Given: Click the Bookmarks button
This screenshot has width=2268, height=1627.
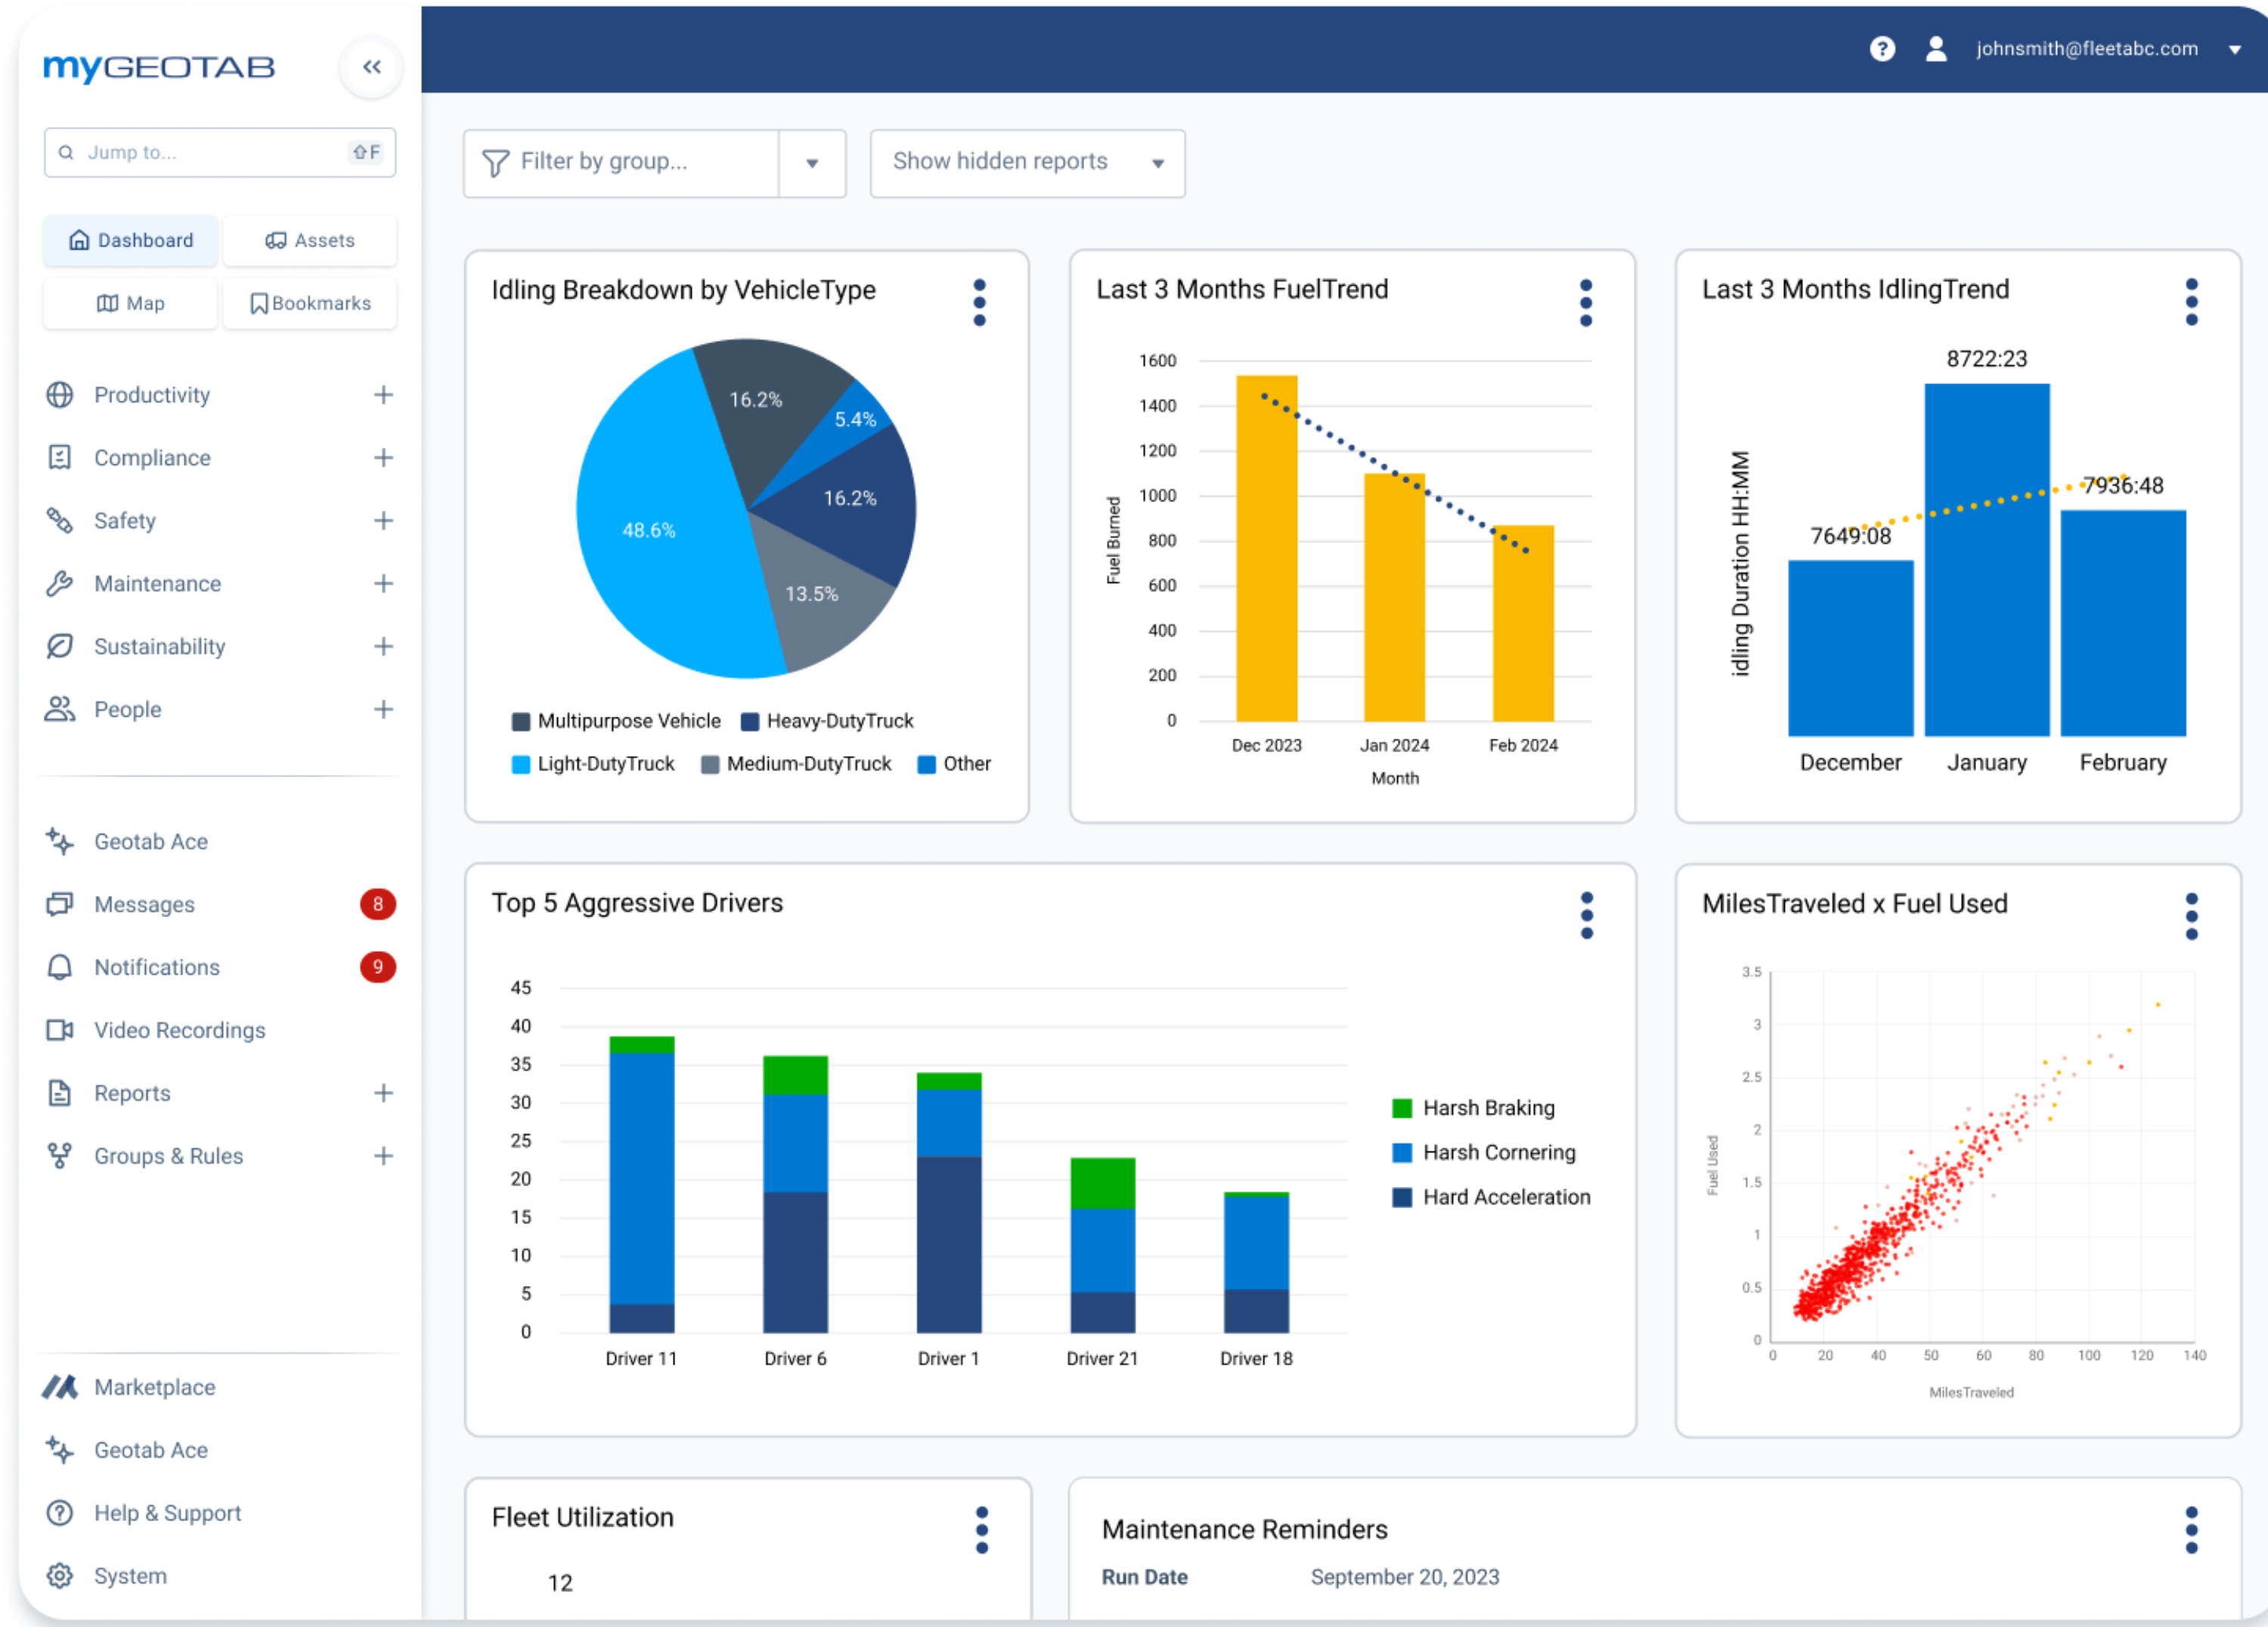Looking at the screenshot, I should pos(310,304).
